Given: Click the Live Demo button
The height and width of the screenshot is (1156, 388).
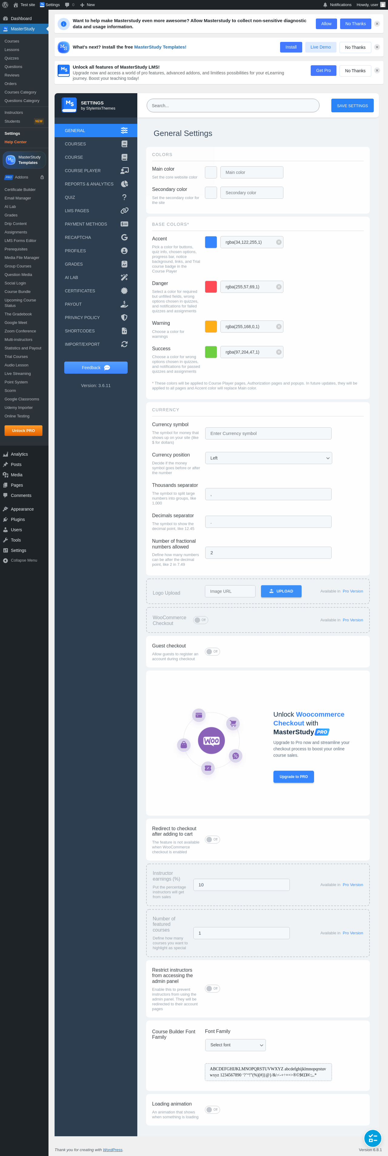Looking at the screenshot, I should tap(320, 47).
